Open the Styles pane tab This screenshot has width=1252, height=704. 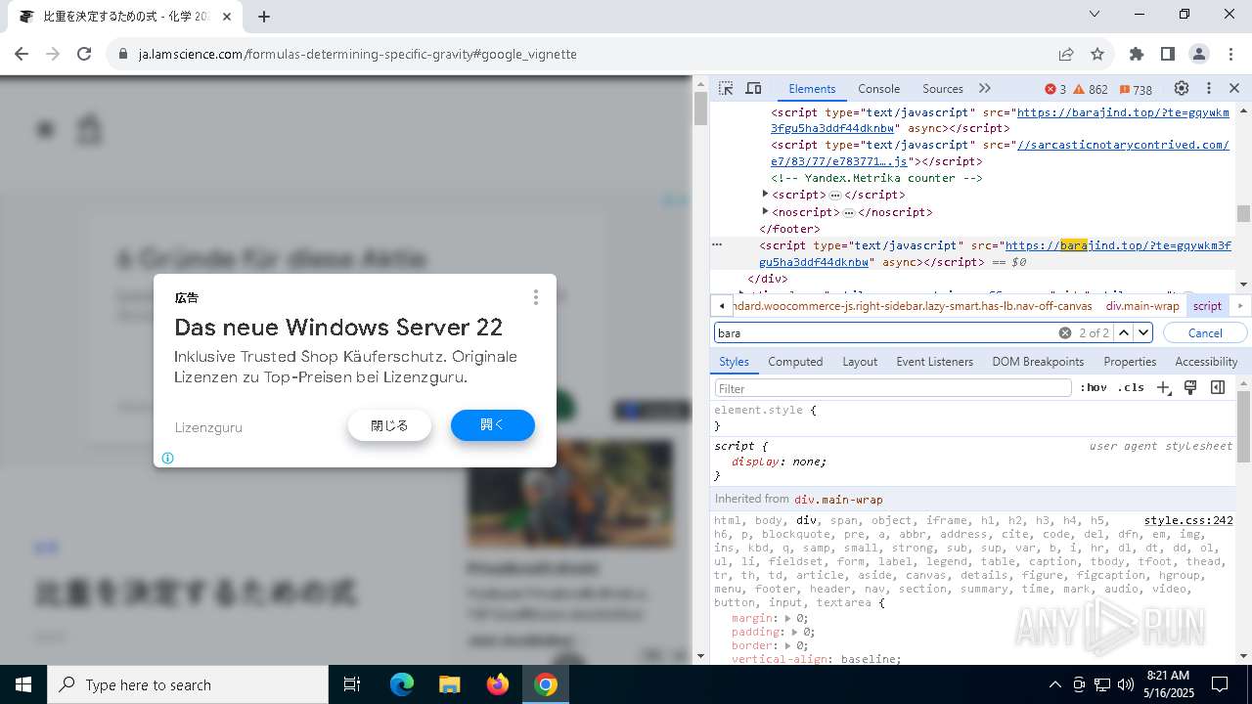(x=734, y=362)
